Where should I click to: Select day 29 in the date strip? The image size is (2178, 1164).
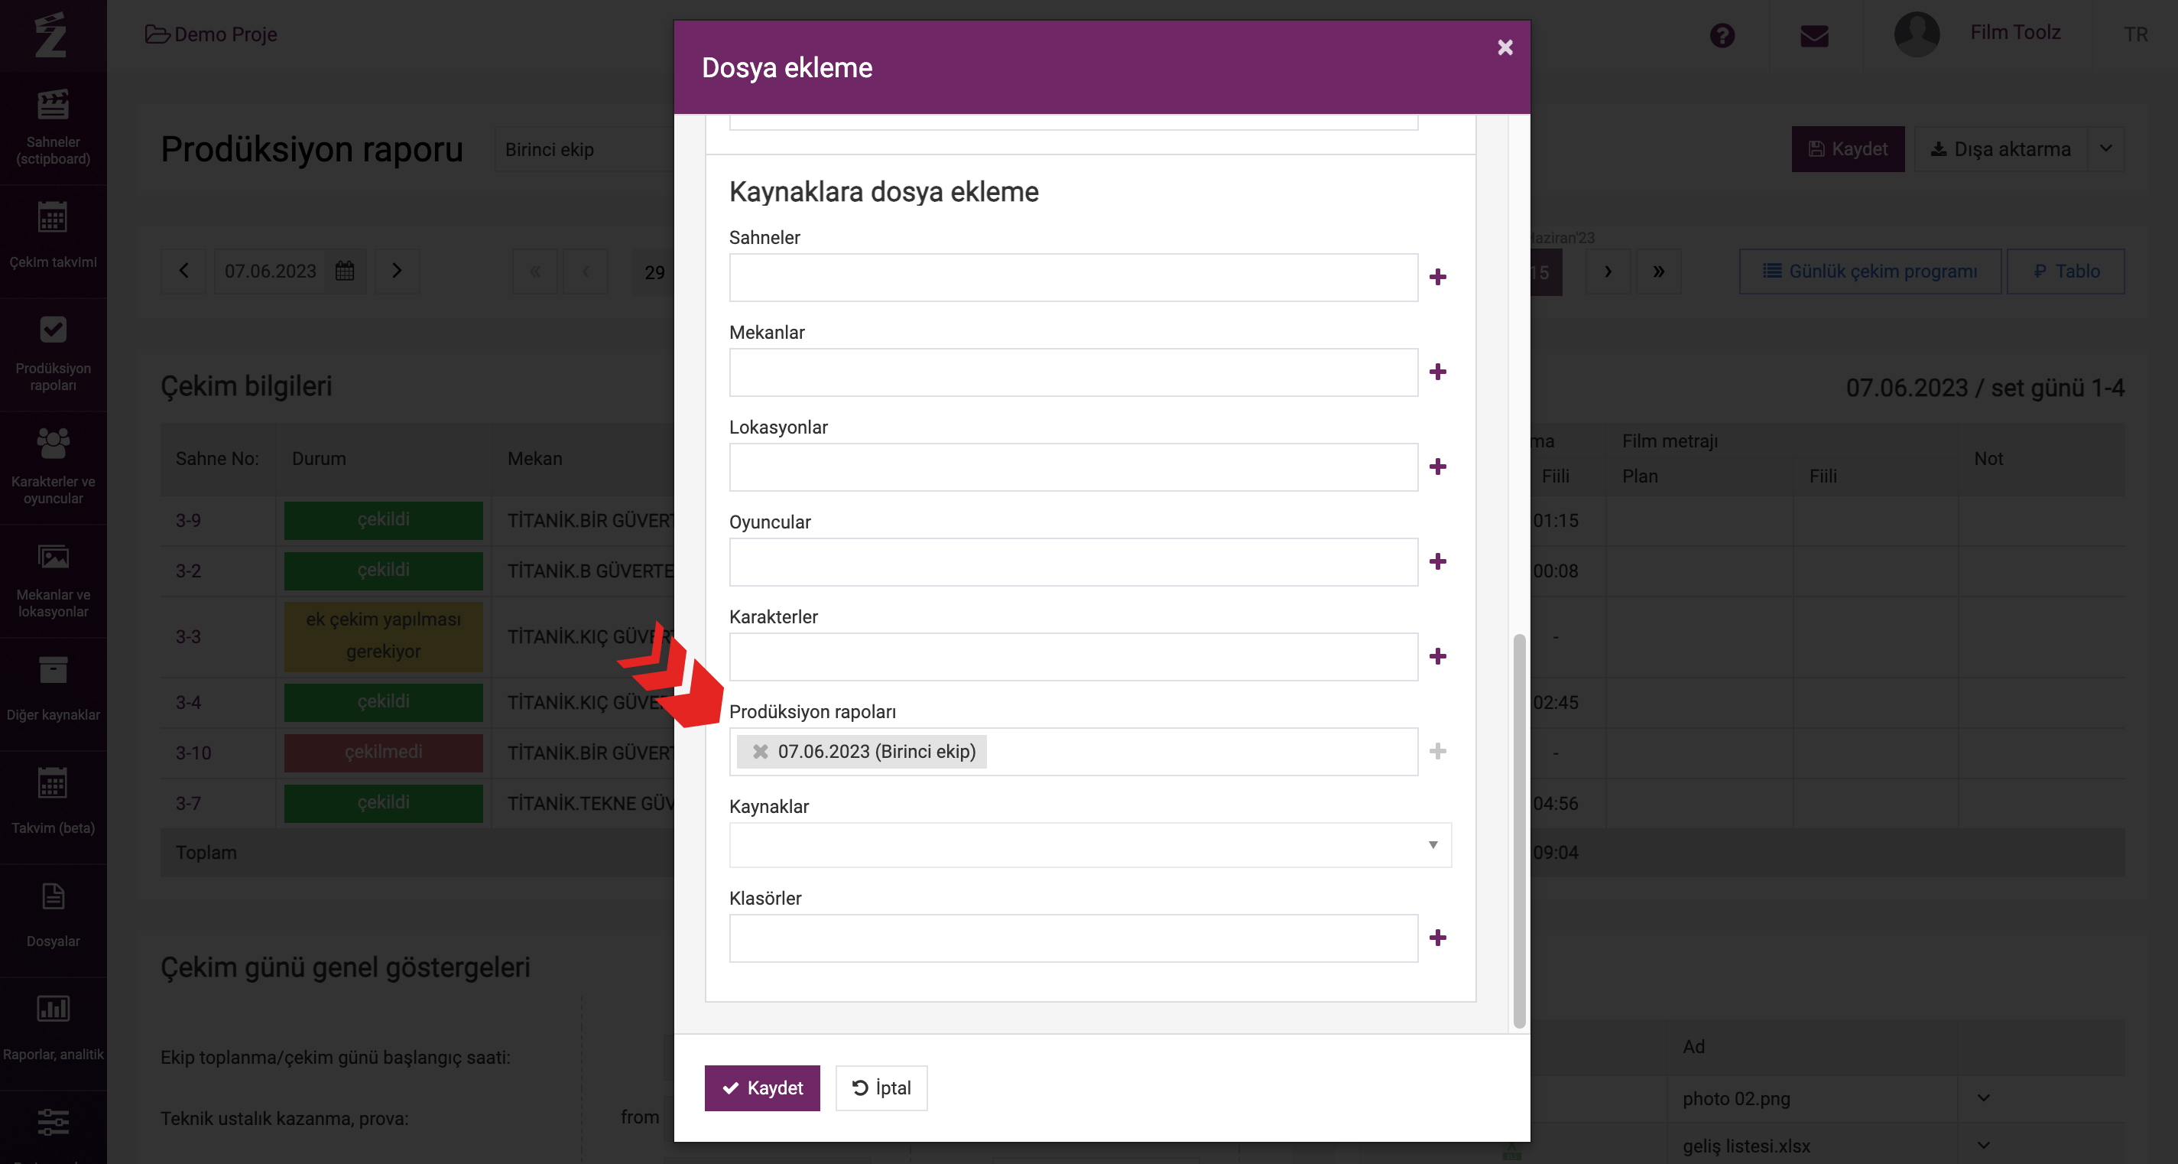(654, 272)
